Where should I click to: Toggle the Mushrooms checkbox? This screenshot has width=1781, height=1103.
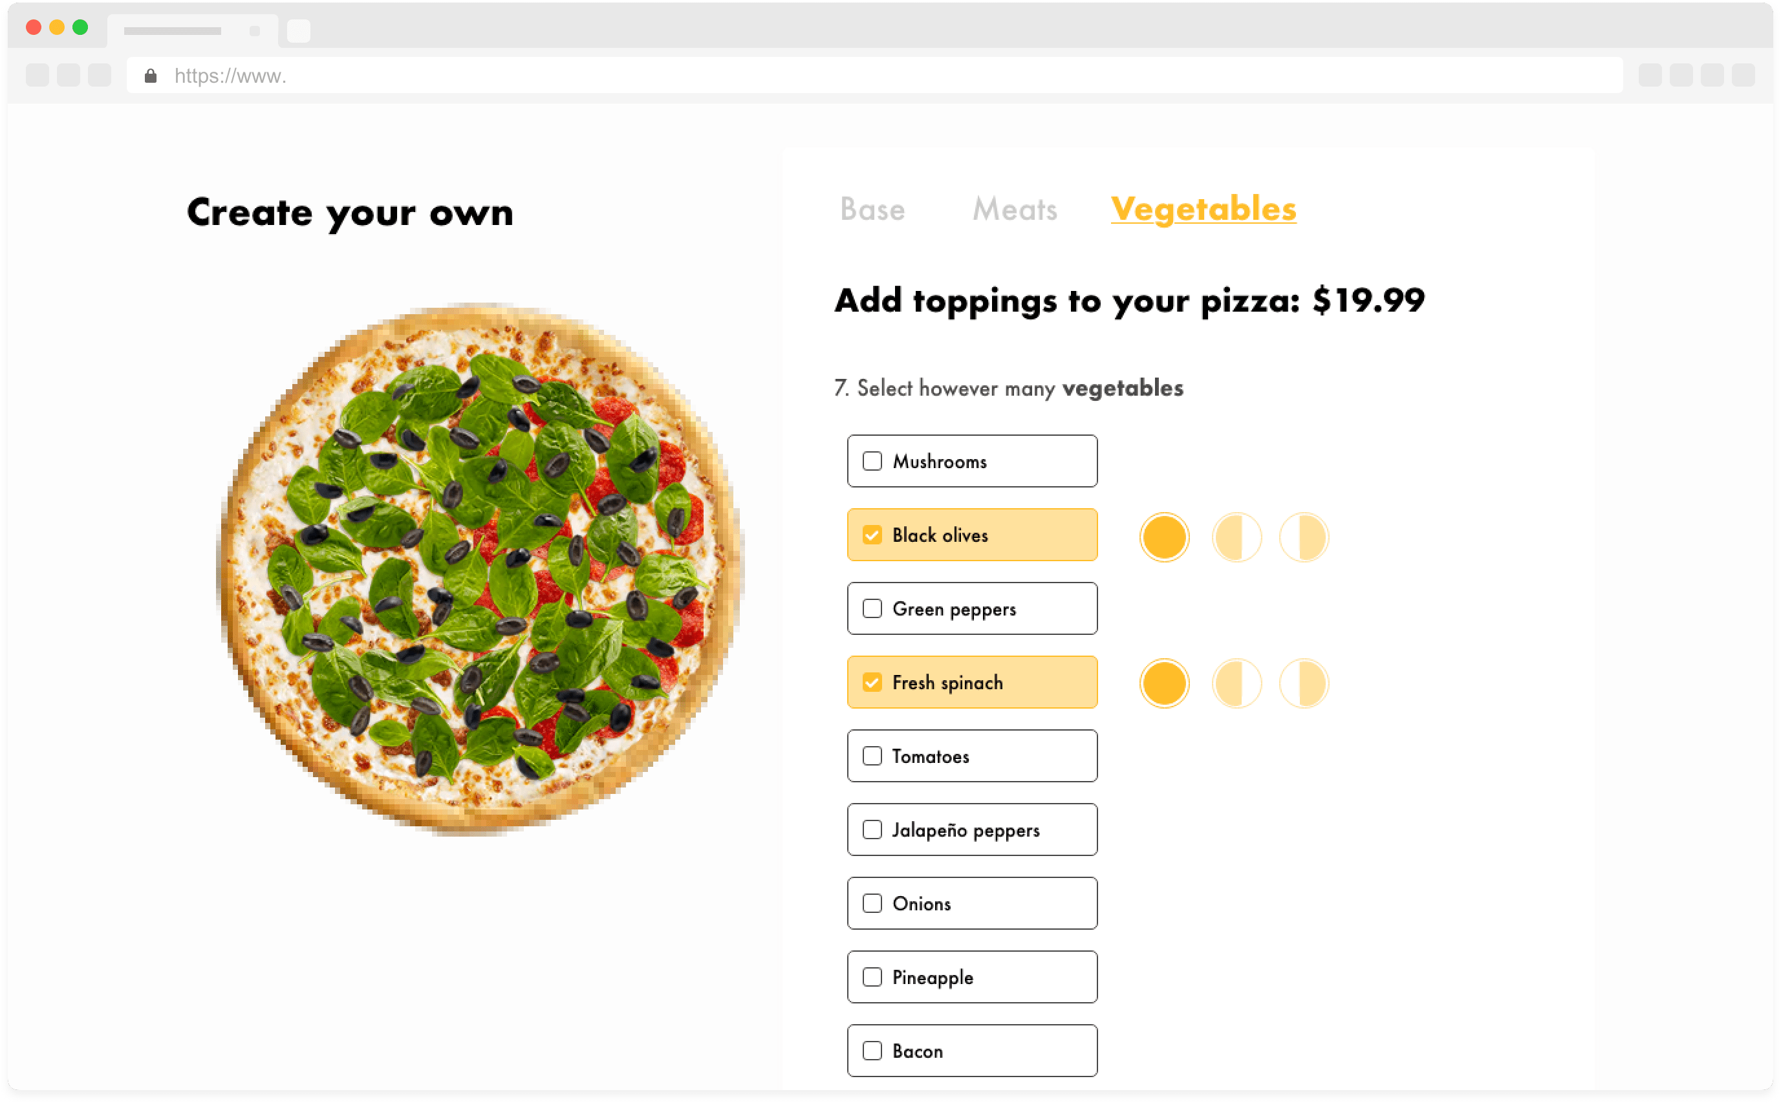tap(870, 460)
